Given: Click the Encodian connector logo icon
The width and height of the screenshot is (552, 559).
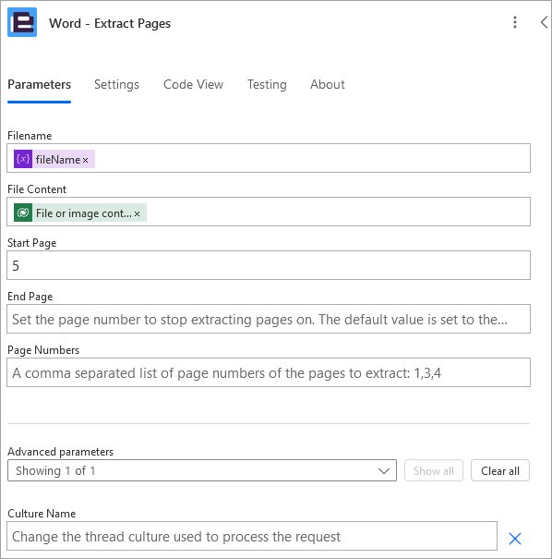Looking at the screenshot, I should [x=22, y=22].
